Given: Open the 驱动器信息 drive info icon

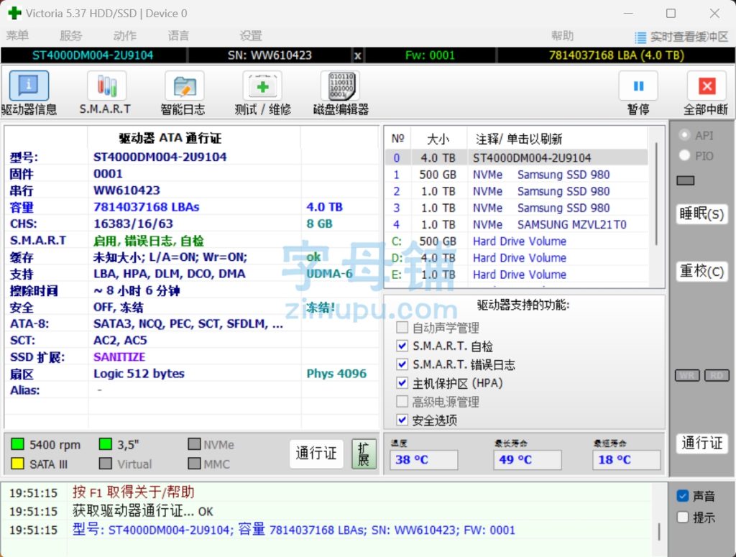Looking at the screenshot, I should pyautogui.click(x=29, y=86).
